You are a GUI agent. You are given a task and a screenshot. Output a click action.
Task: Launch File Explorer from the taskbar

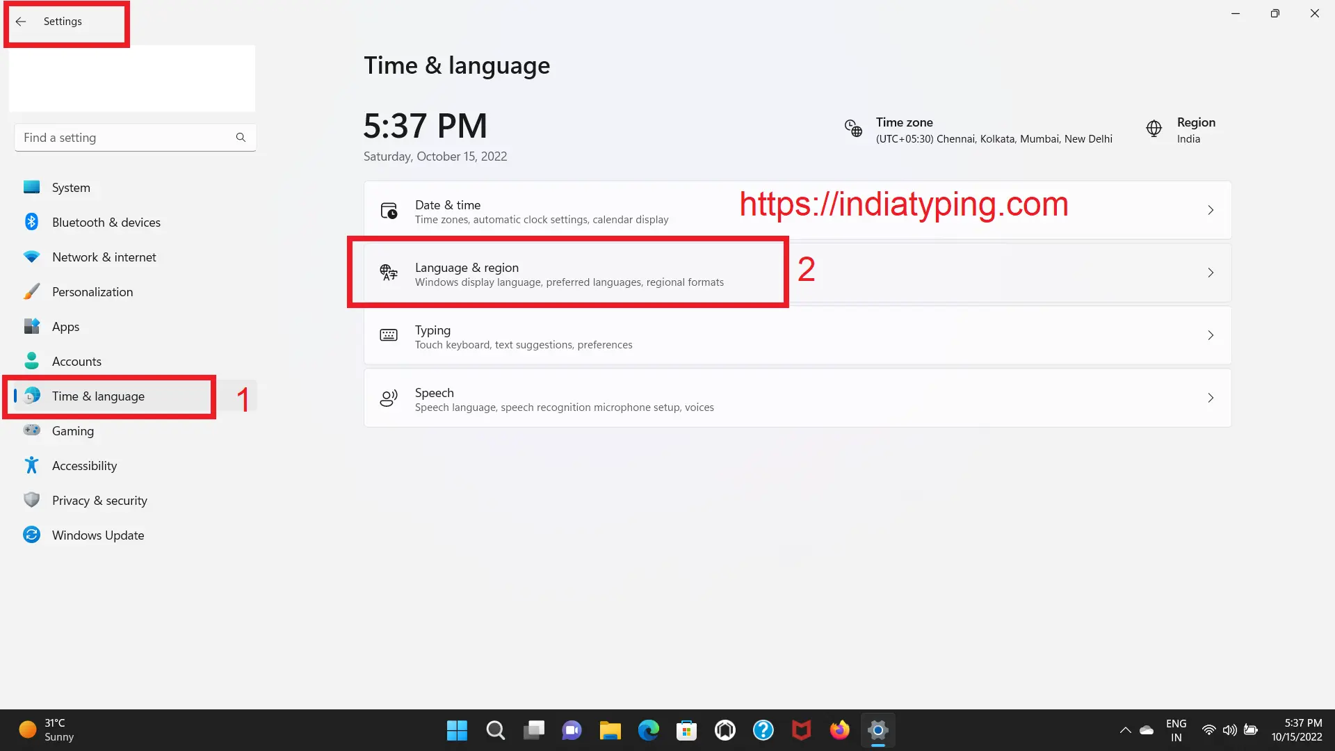tap(610, 730)
